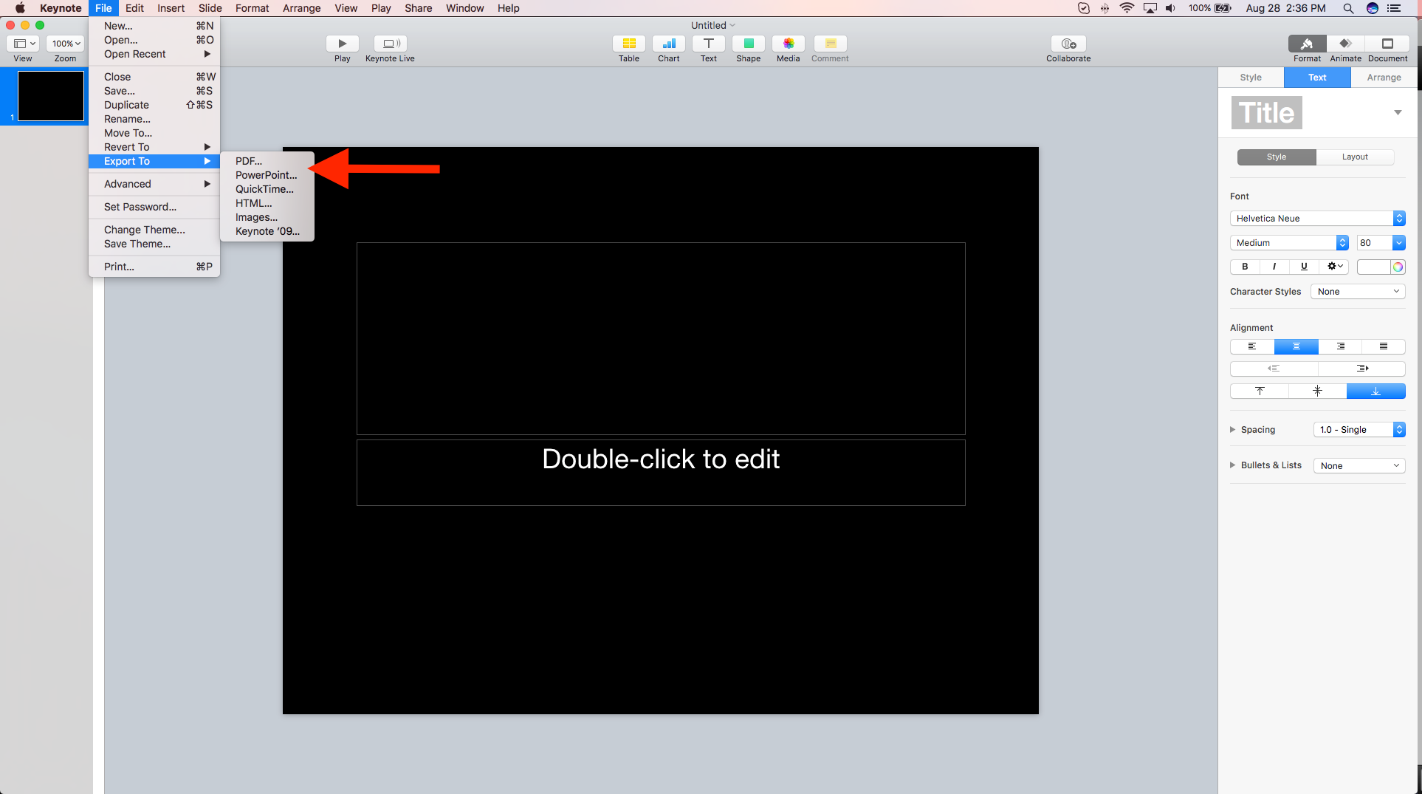Click the Layout button in Text pane
1422x794 pixels.
click(x=1355, y=157)
